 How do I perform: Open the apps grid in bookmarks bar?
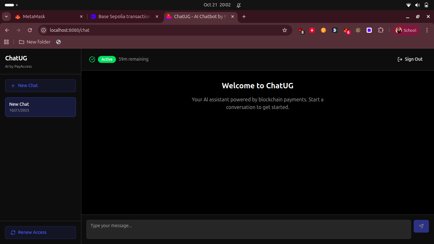[x=6, y=42]
